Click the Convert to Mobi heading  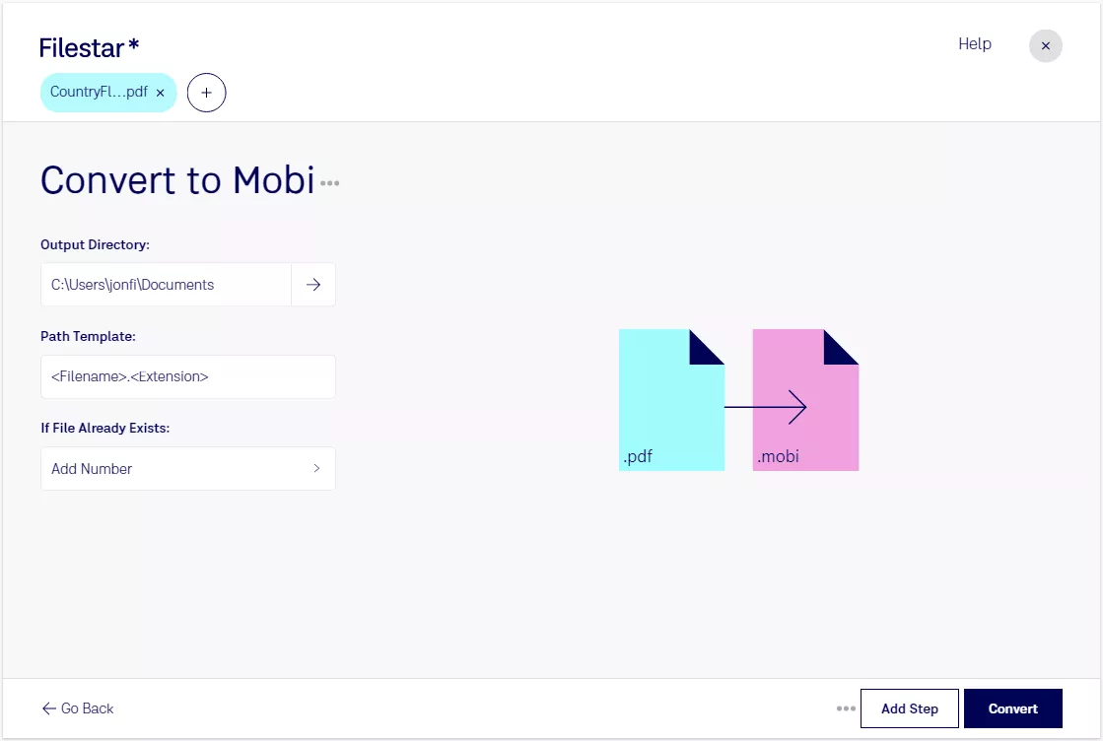point(177,180)
